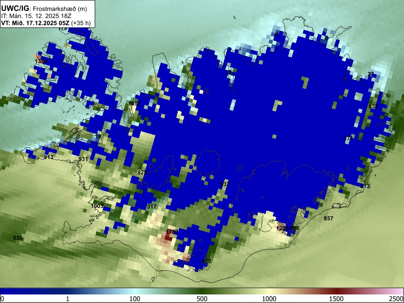Click the title text 'UWC/IG: Frostmarkshæð (m)'
This screenshot has height=303, width=404.
tap(44, 9)
